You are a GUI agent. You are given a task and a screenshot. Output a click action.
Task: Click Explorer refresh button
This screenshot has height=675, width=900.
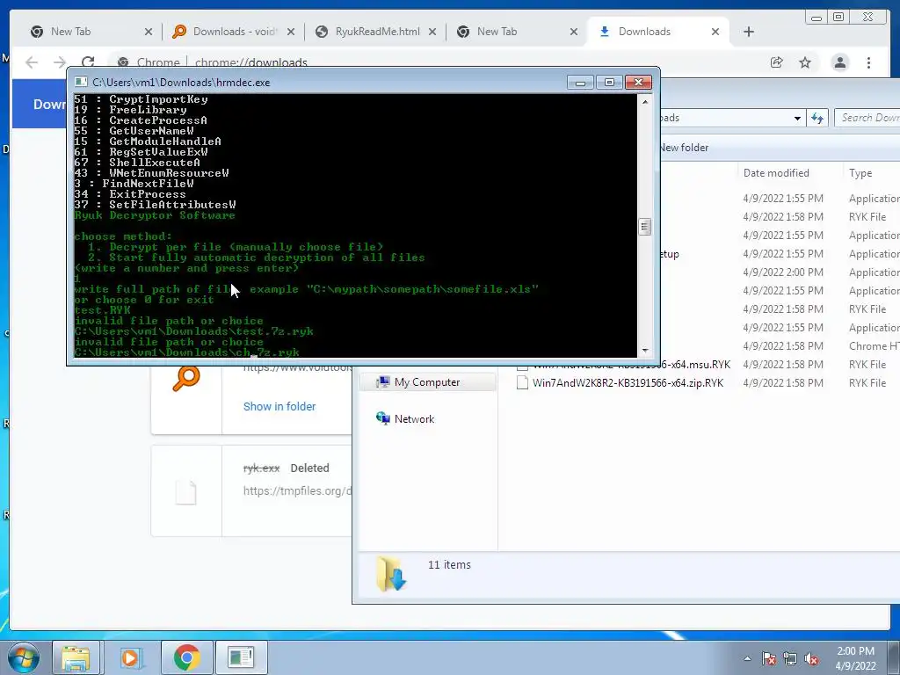817,119
